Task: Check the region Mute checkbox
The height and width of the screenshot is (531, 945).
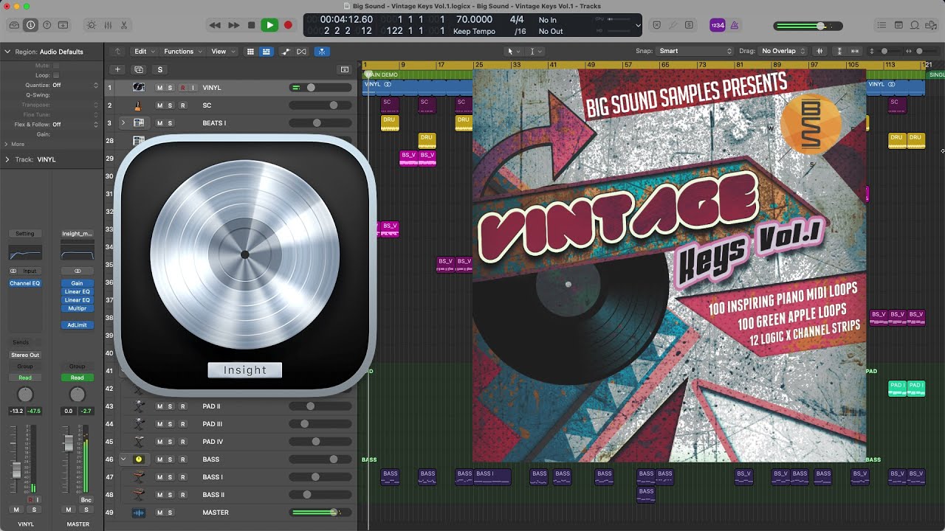Action: pos(56,66)
